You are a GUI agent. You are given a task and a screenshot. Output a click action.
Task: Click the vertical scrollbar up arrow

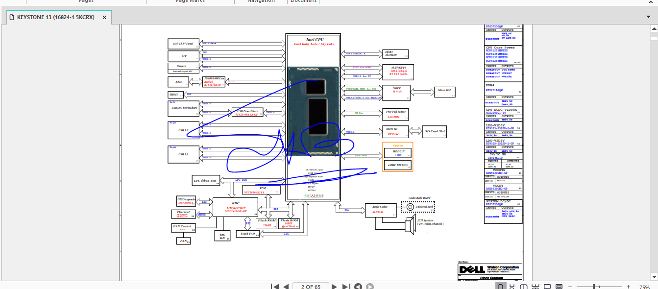(654, 28)
